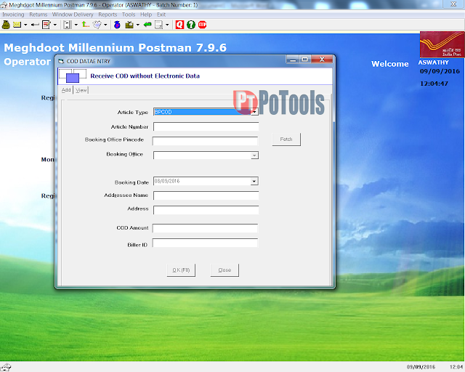
Task: Open the Help menu
Action: pyautogui.click(x=146, y=15)
